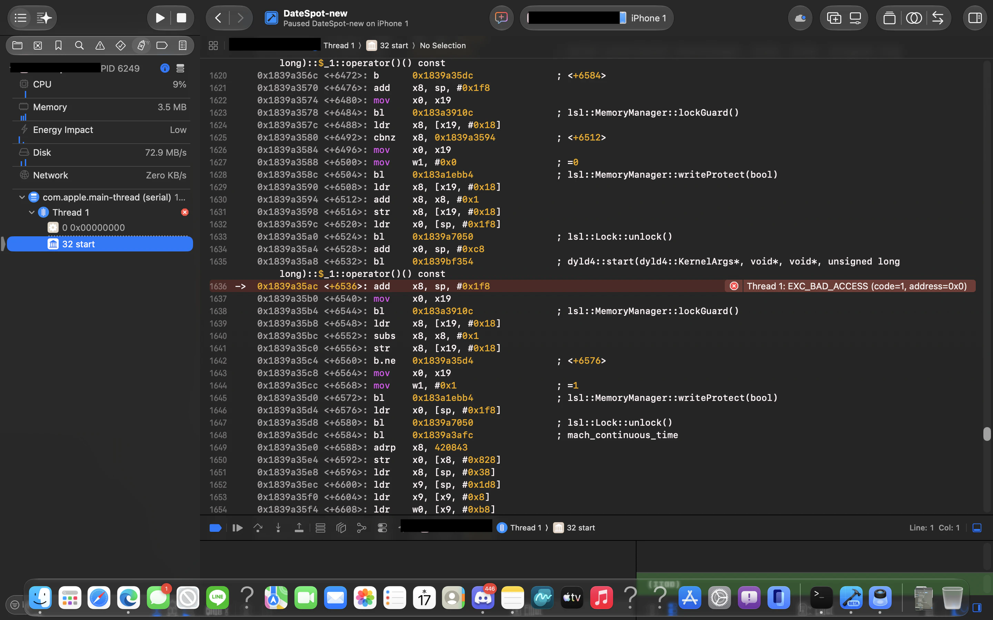Open the device display settings button

[855, 18]
